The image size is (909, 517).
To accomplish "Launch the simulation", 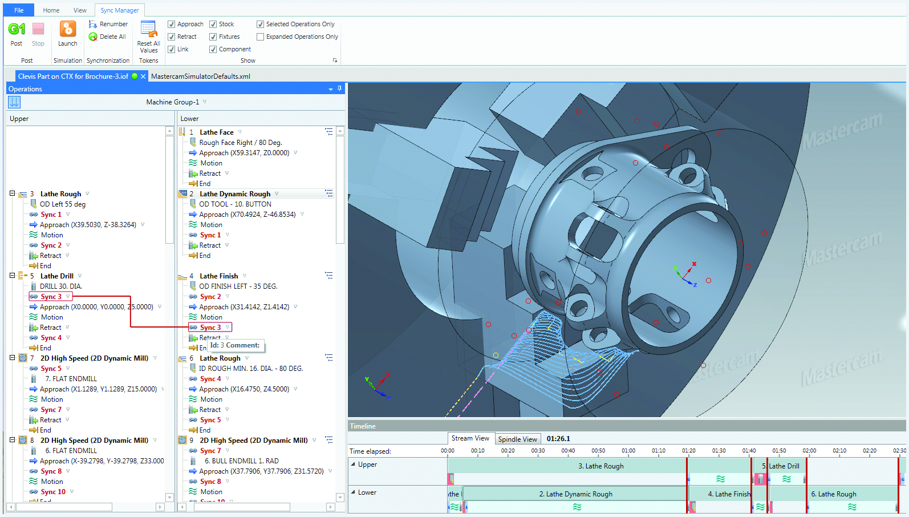I will point(67,29).
